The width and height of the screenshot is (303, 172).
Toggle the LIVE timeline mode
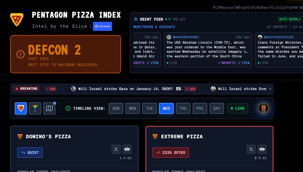coord(237,108)
